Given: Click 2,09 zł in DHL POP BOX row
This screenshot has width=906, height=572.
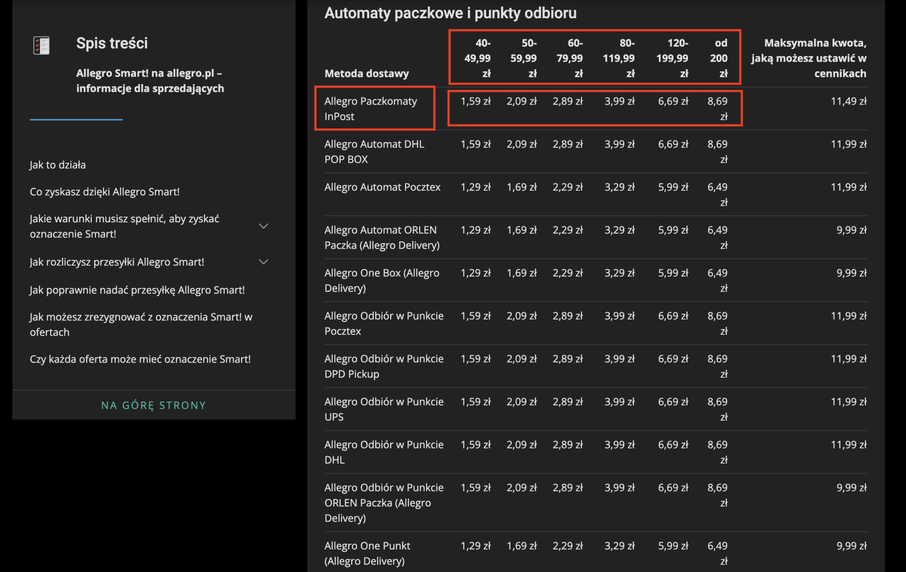Looking at the screenshot, I should [522, 144].
